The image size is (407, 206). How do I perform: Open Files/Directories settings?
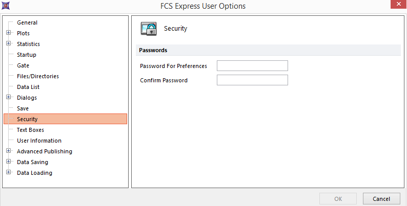[38, 76]
